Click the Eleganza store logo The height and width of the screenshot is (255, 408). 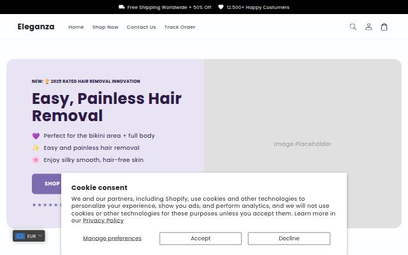[36, 27]
